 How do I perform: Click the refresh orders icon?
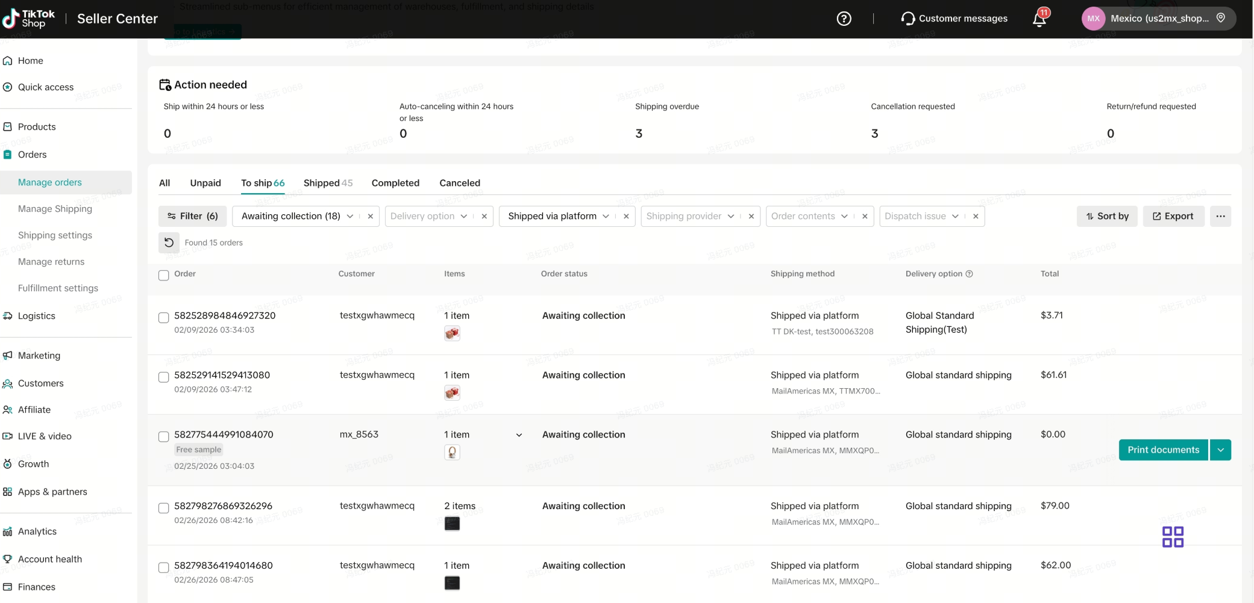pos(169,243)
